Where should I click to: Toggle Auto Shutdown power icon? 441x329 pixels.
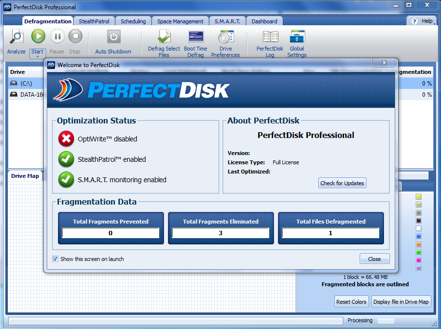point(113,37)
